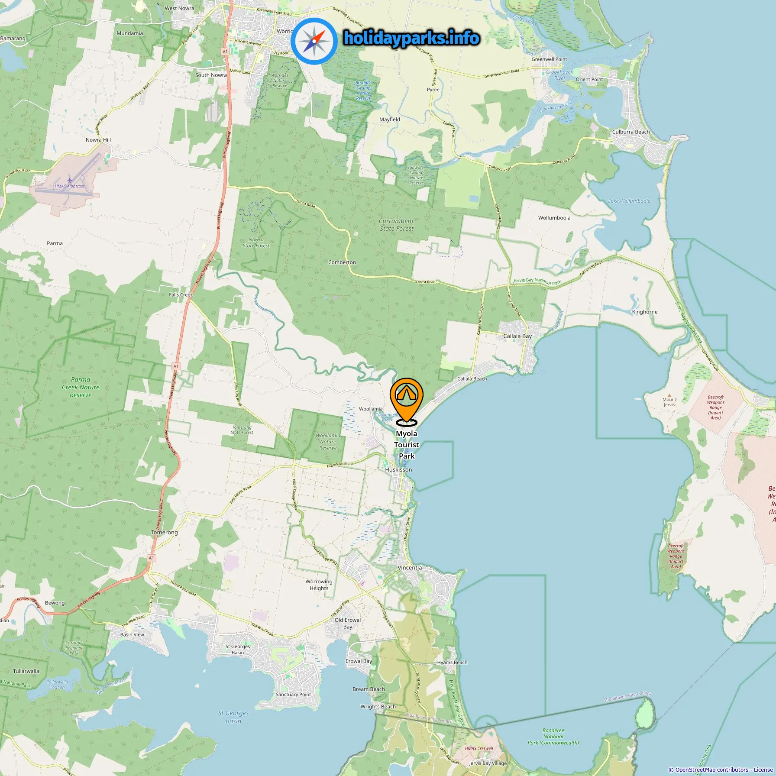The height and width of the screenshot is (776, 776).
Task: Select the Huskisson town label
Action: (398, 469)
